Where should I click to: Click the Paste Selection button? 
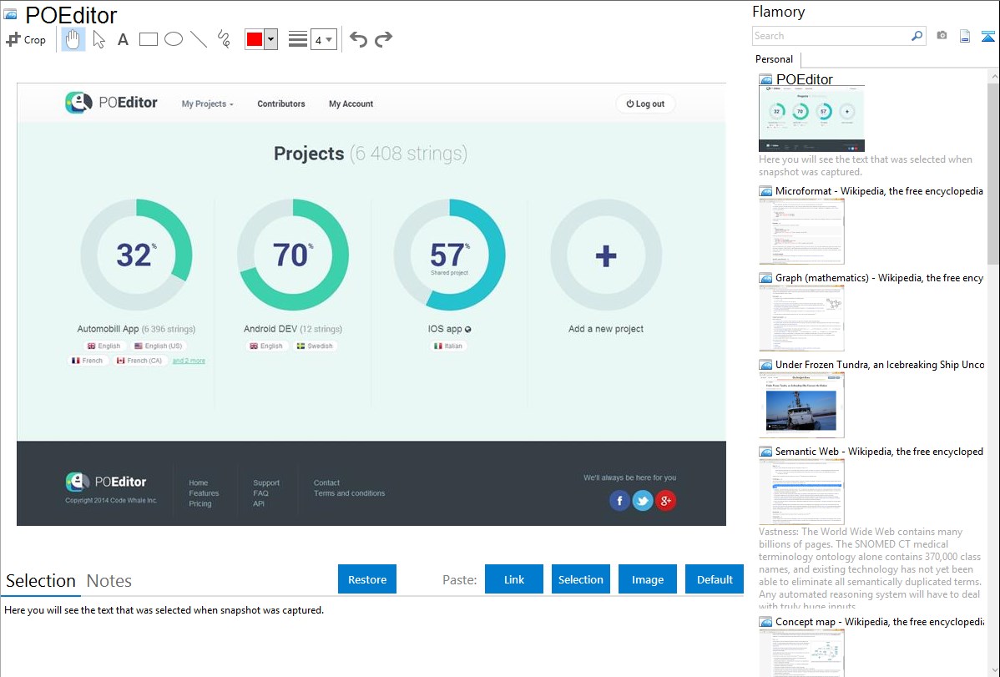[x=581, y=579]
